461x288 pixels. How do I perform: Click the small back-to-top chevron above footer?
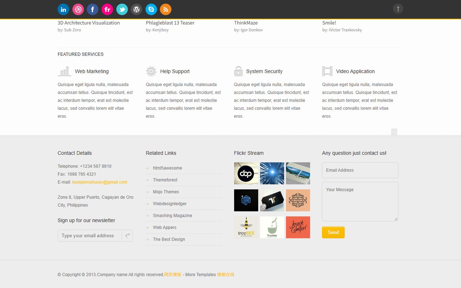coord(394,132)
